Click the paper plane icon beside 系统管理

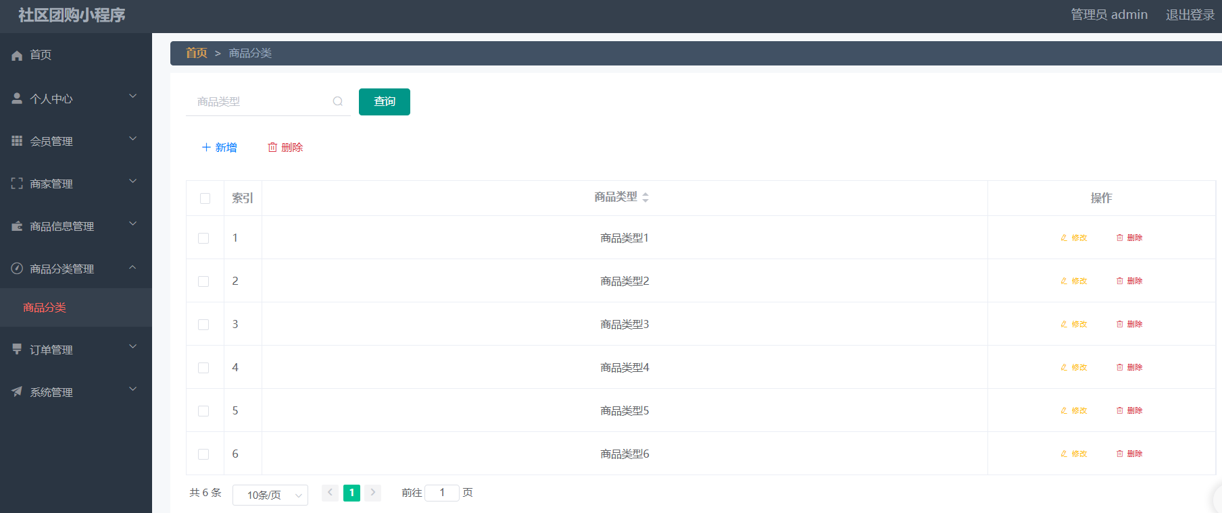pyautogui.click(x=17, y=391)
